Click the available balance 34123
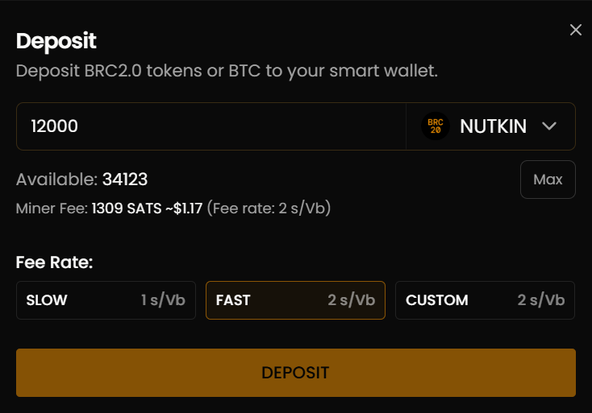Viewport: 592px width, 413px height. point(125,180)
